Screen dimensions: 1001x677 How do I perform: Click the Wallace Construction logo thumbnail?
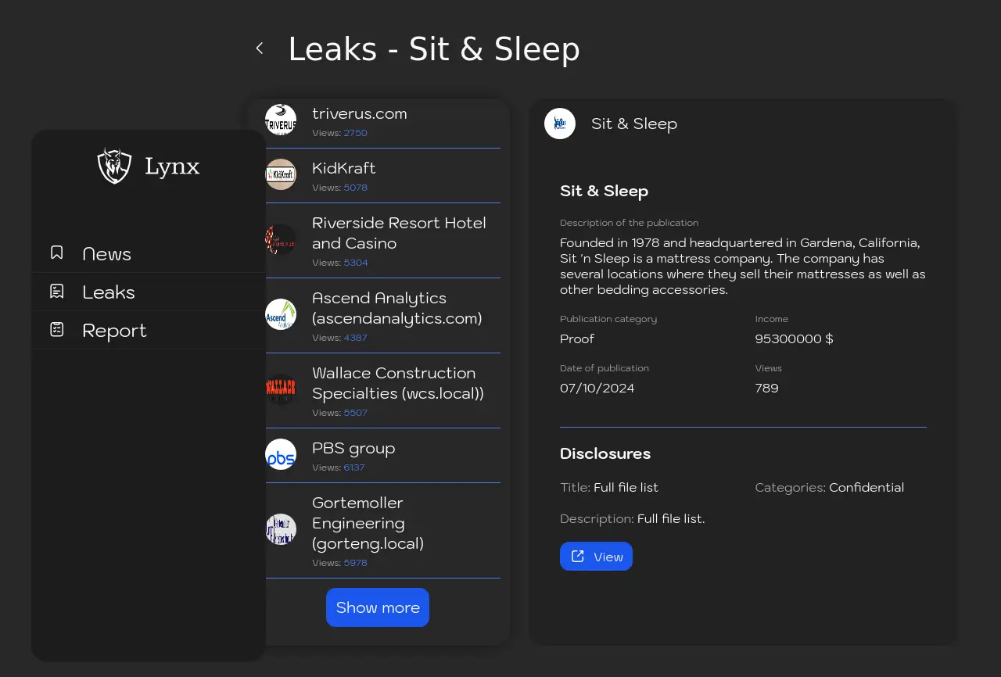[x=281, y=389]
